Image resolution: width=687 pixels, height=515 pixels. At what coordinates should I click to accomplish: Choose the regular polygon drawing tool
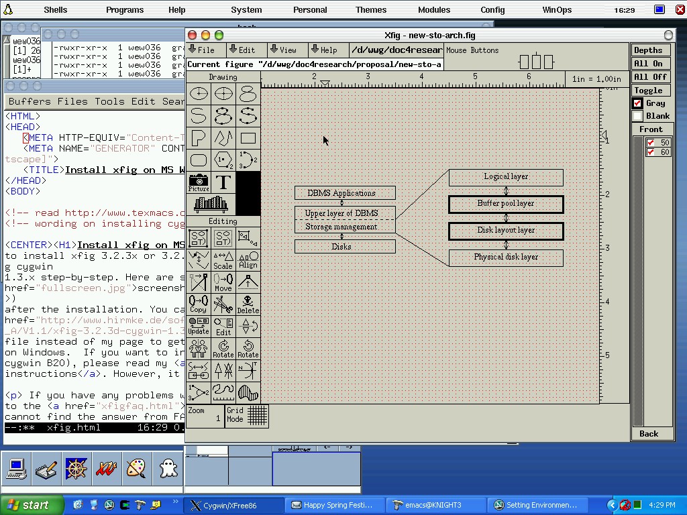click(223, 160)
